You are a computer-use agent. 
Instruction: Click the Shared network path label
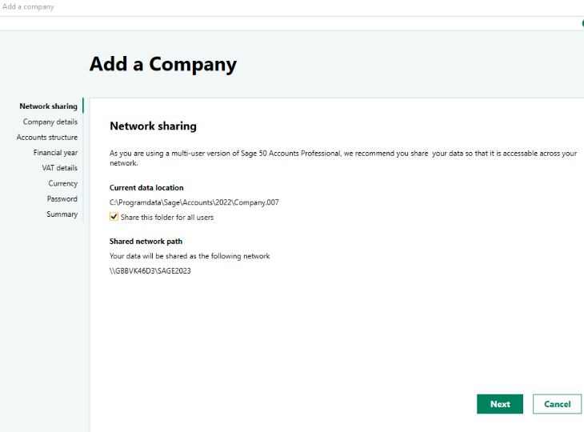click(146, 242)
